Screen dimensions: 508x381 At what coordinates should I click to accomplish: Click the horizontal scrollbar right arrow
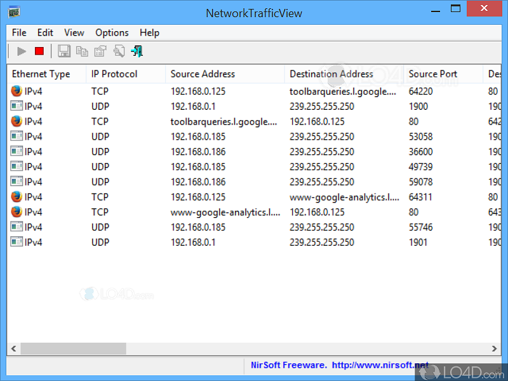click(495, 348)
